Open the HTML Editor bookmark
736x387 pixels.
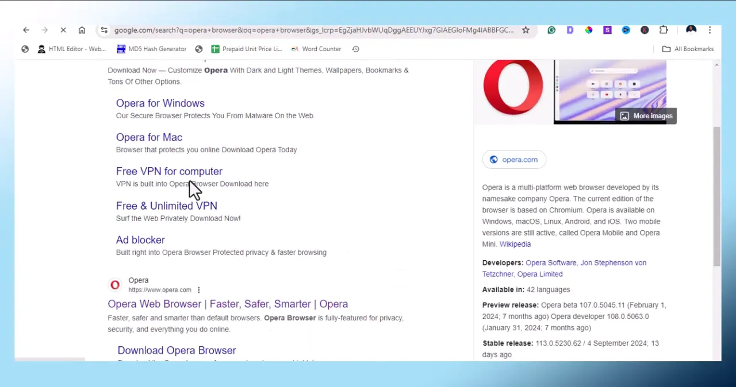(71, 49)
